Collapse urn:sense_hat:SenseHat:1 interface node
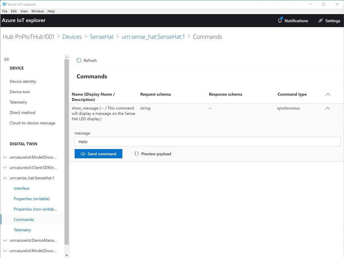The height and width of the screenshot is (258, 344). tap(5, 178)
